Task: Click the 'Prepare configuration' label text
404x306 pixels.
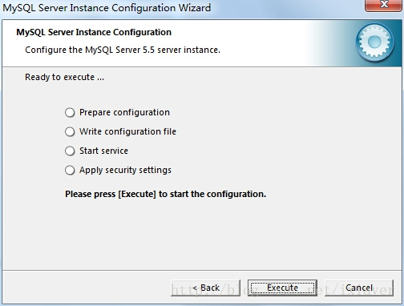Action: (x=124, y=112)
